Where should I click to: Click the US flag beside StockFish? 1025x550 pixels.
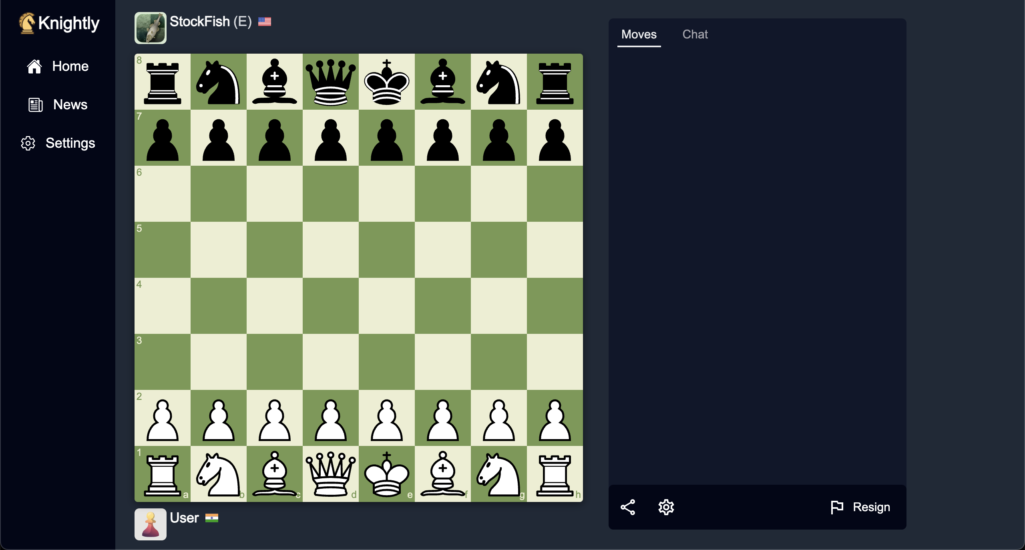coord(264,22)
